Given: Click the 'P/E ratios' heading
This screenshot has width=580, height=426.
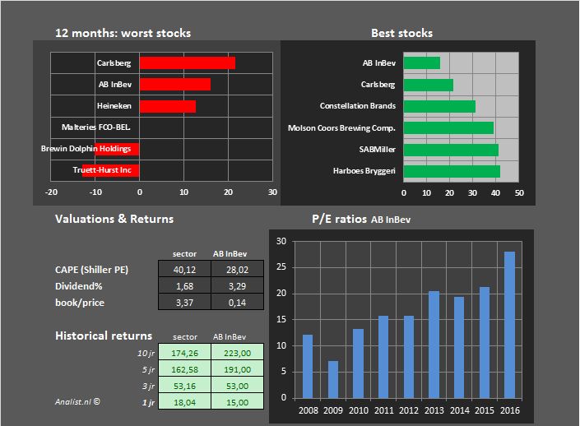Looking at the screenshot, I should tap(339, 219).
